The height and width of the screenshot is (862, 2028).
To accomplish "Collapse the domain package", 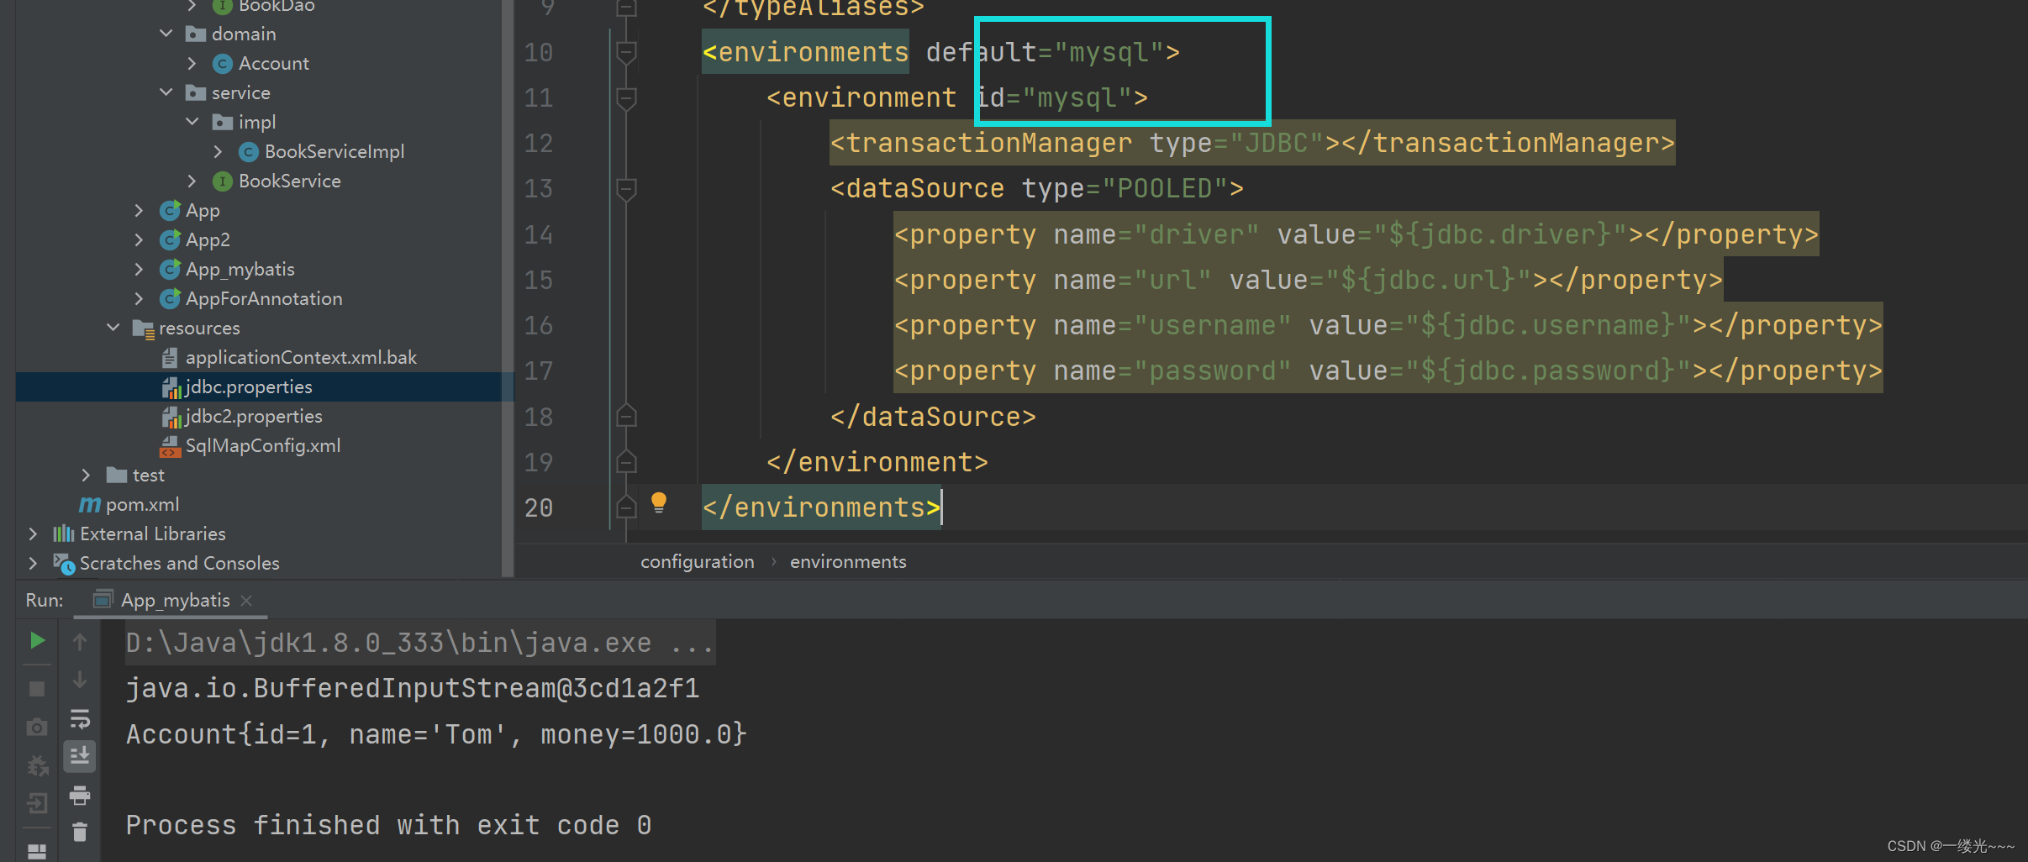I will coord(166,34).
